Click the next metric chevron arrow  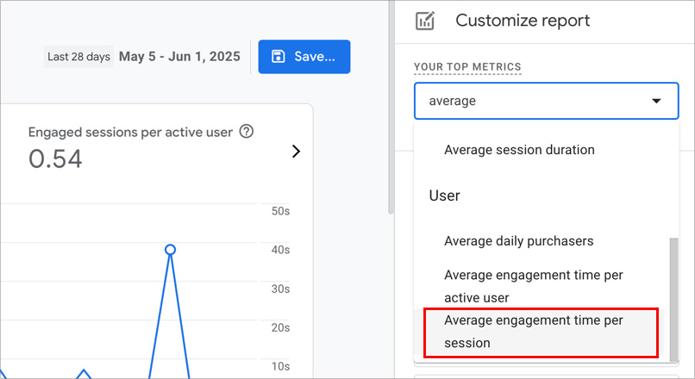coord(296,152)
